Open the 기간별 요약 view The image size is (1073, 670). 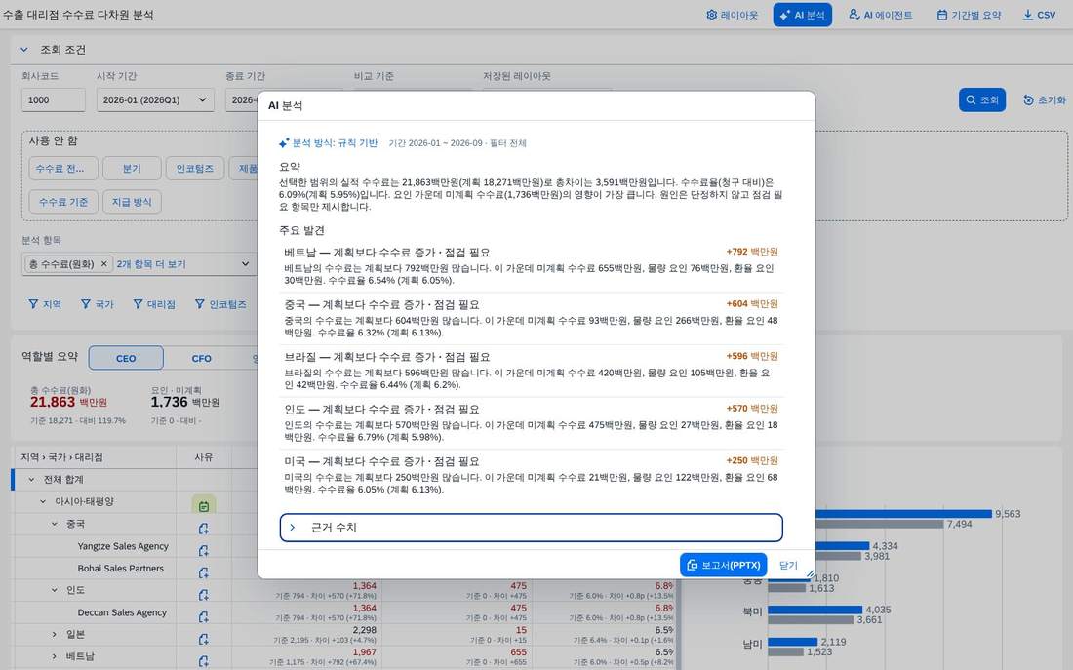pyautogui.click(x=969, y=15)
